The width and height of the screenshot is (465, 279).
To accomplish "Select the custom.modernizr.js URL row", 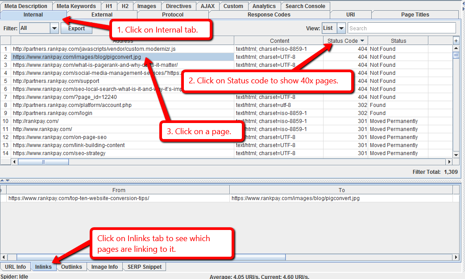I will point(123,49).
